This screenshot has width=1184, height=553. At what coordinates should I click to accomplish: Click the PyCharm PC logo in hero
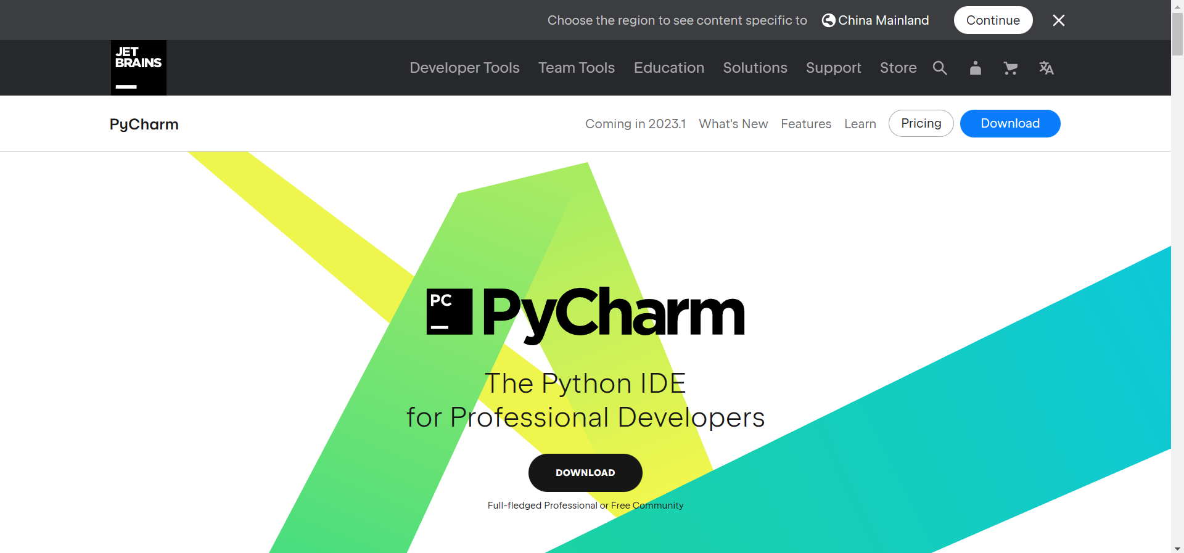[x=450, y=312]
